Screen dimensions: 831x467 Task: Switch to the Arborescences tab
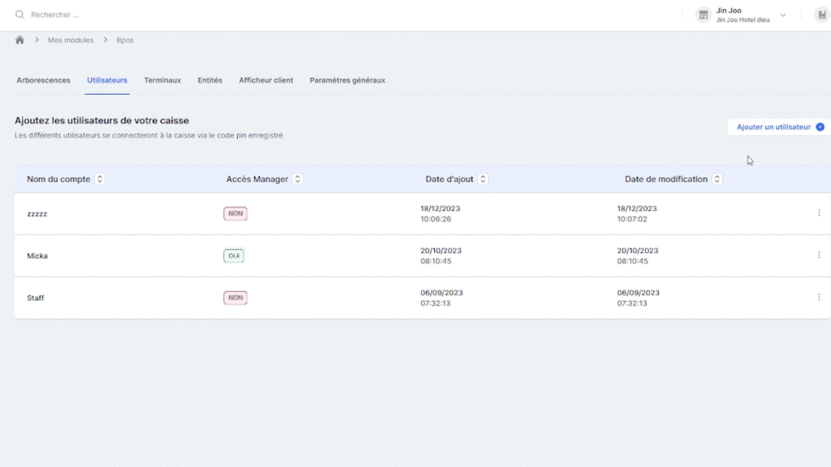(x=44, y=80)
